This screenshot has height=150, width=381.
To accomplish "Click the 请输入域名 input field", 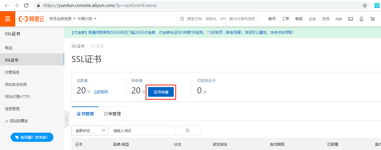I will click(x=142, y=131).
